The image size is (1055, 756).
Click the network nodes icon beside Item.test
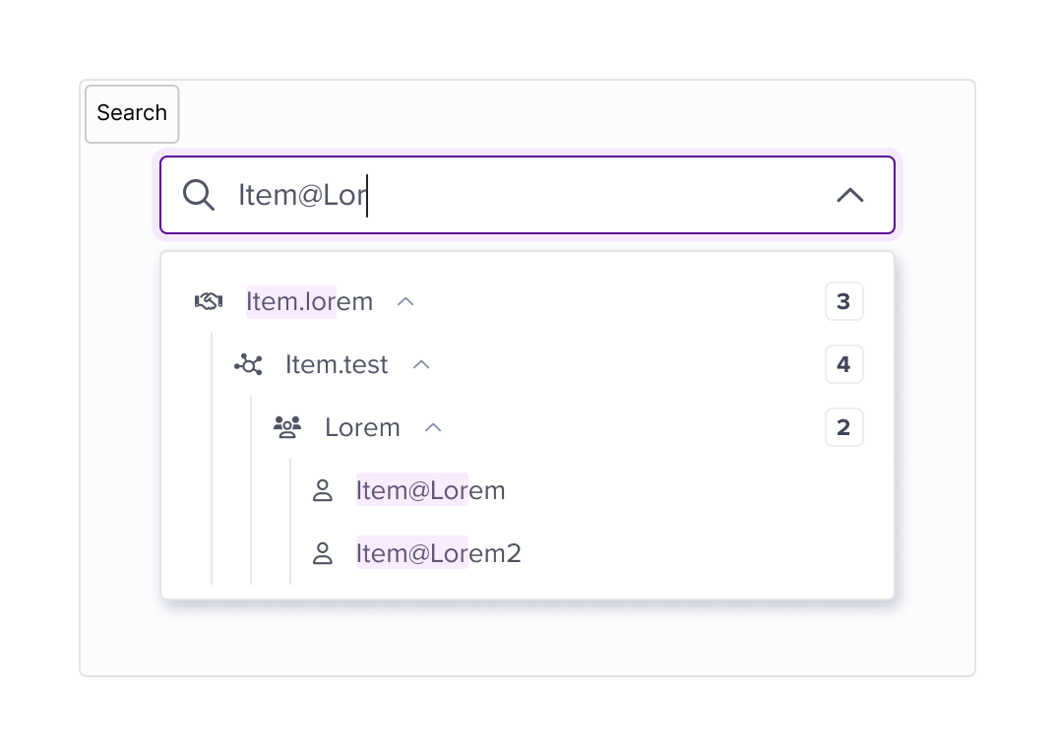(248, 364)
